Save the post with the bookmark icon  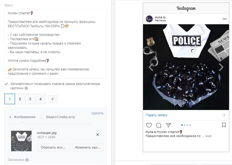[224, 125]
